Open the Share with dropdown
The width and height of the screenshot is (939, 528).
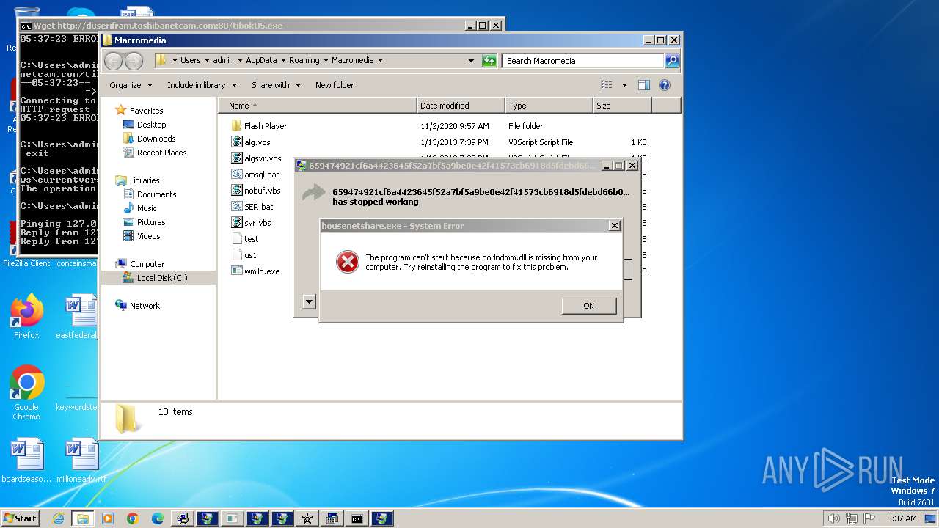coord(276,85)
